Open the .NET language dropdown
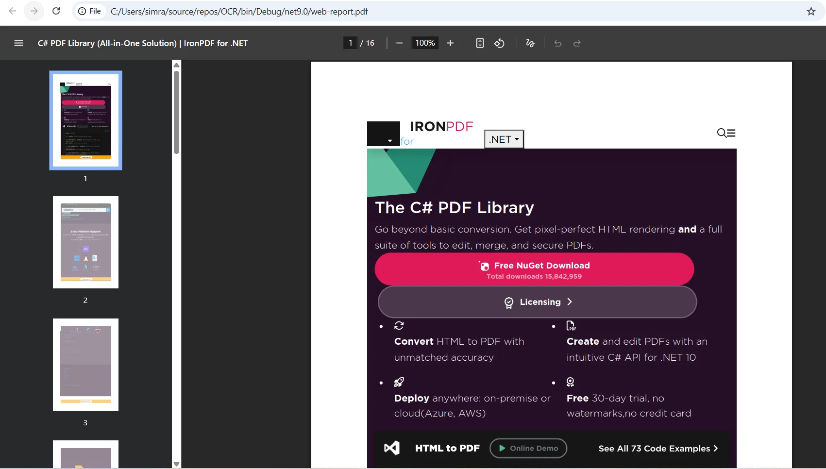Screen dimensions: 826x469 coord(504,139)
